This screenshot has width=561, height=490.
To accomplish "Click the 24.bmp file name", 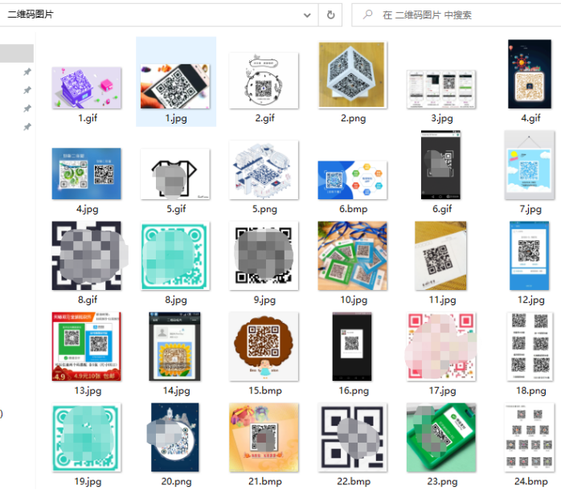I will coord(531,481).
